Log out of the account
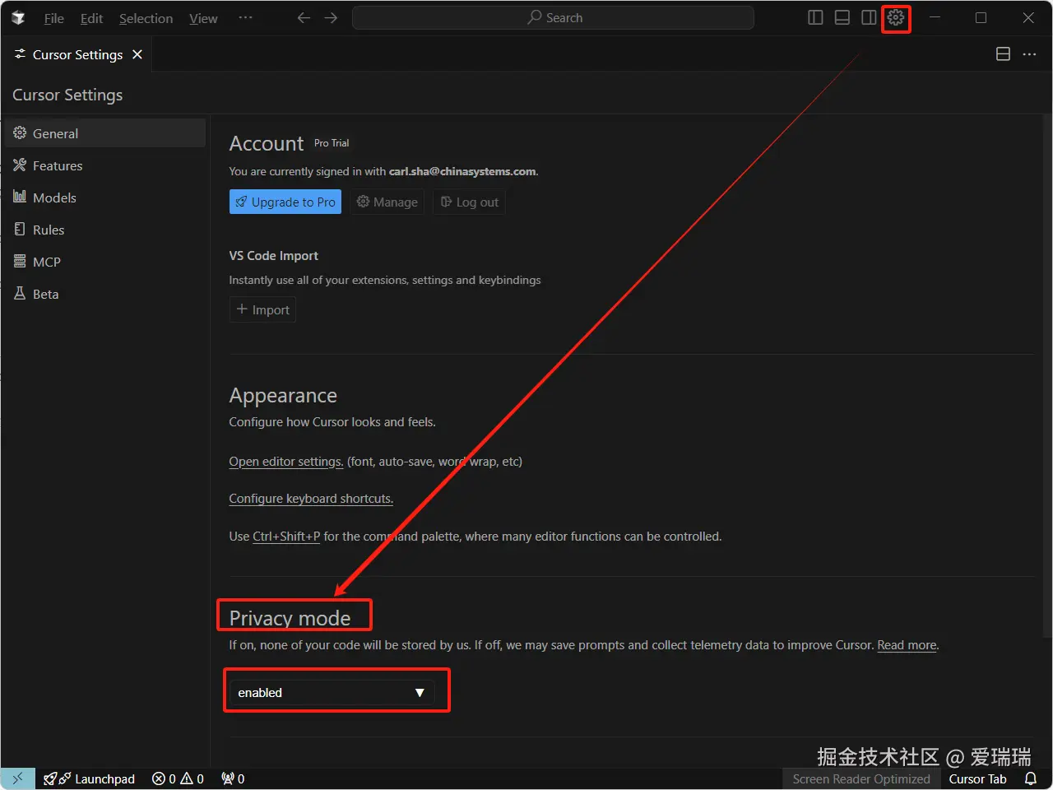Image resolution: width=1053 pixels, height=790 pixels. (469, 202)
